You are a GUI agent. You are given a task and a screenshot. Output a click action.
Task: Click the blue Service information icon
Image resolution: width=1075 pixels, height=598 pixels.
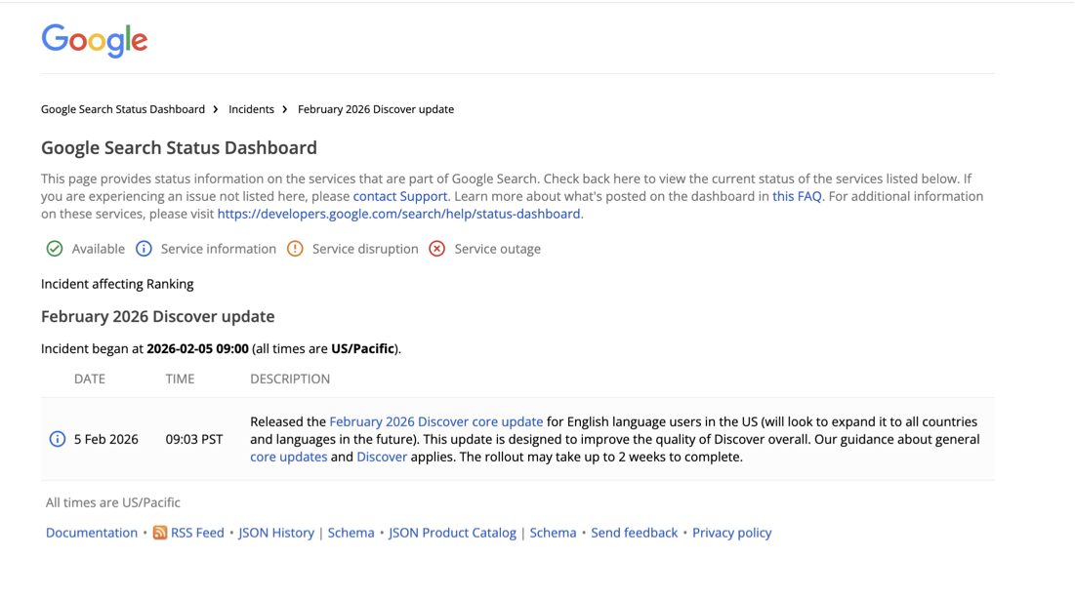[x=145, y=249]
